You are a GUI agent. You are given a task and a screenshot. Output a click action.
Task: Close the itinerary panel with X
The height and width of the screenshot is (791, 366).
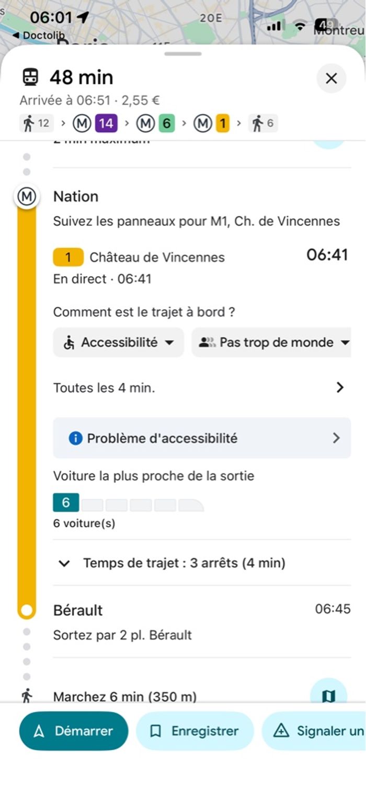tap(331, 78)
